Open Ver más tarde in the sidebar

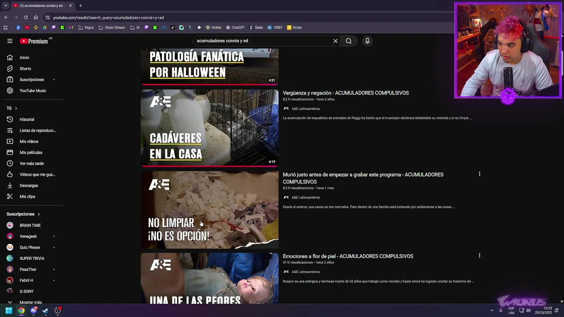click(x=32, y=163)
